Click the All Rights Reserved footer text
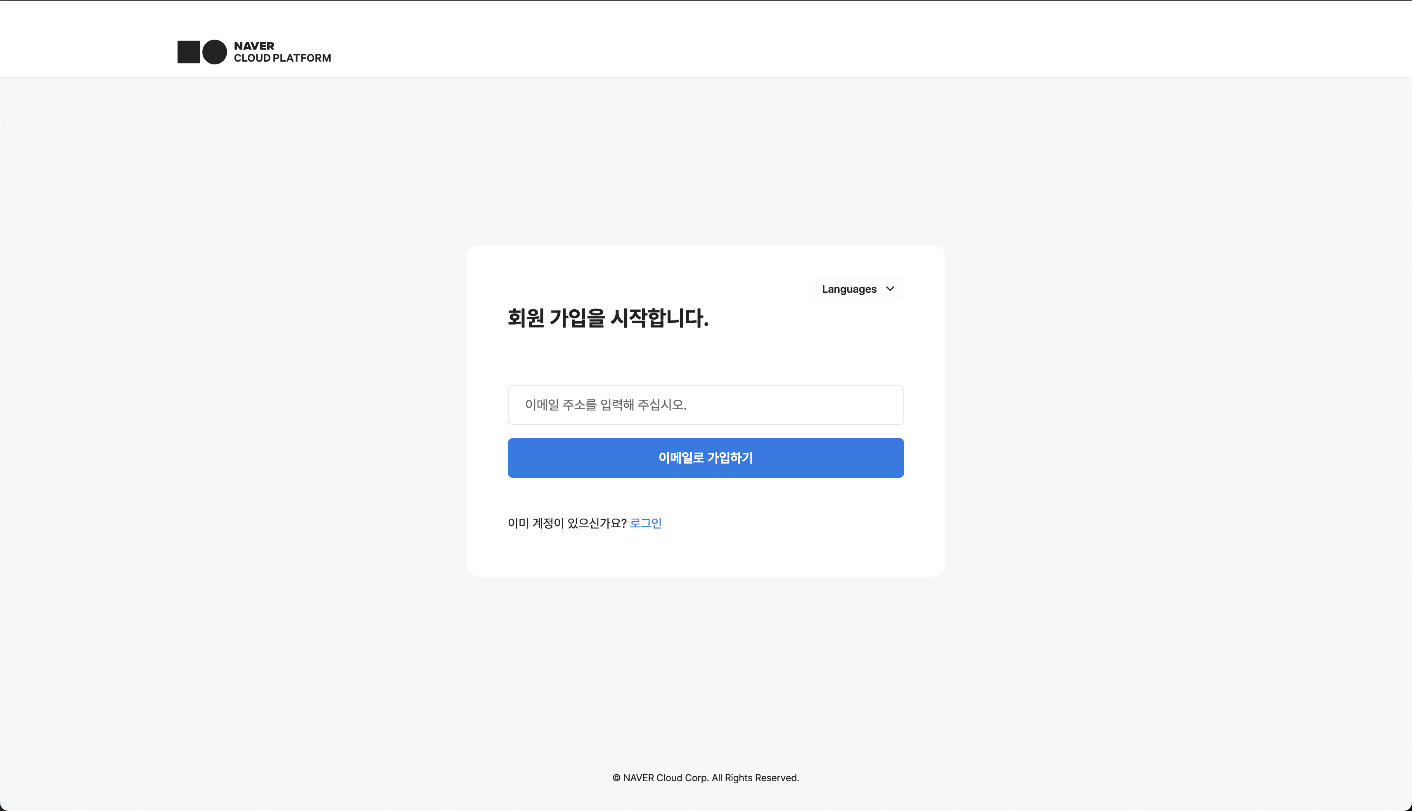The image size is (1412, 811). click(x=755, y=778)
